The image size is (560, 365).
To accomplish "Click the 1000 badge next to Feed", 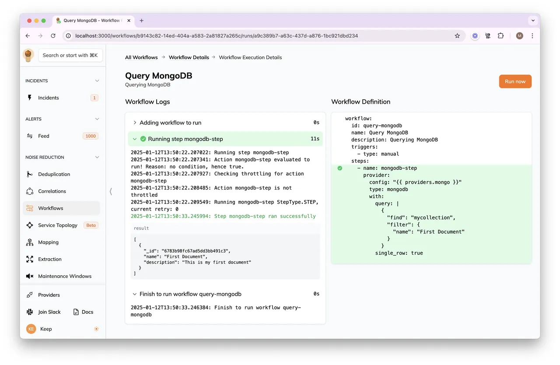I will coord(91,136).
